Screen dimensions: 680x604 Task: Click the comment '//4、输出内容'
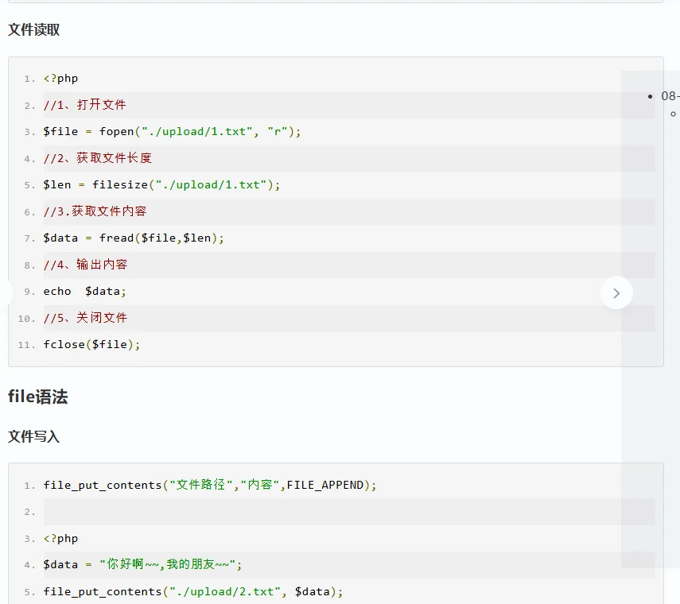click(85, 265)
